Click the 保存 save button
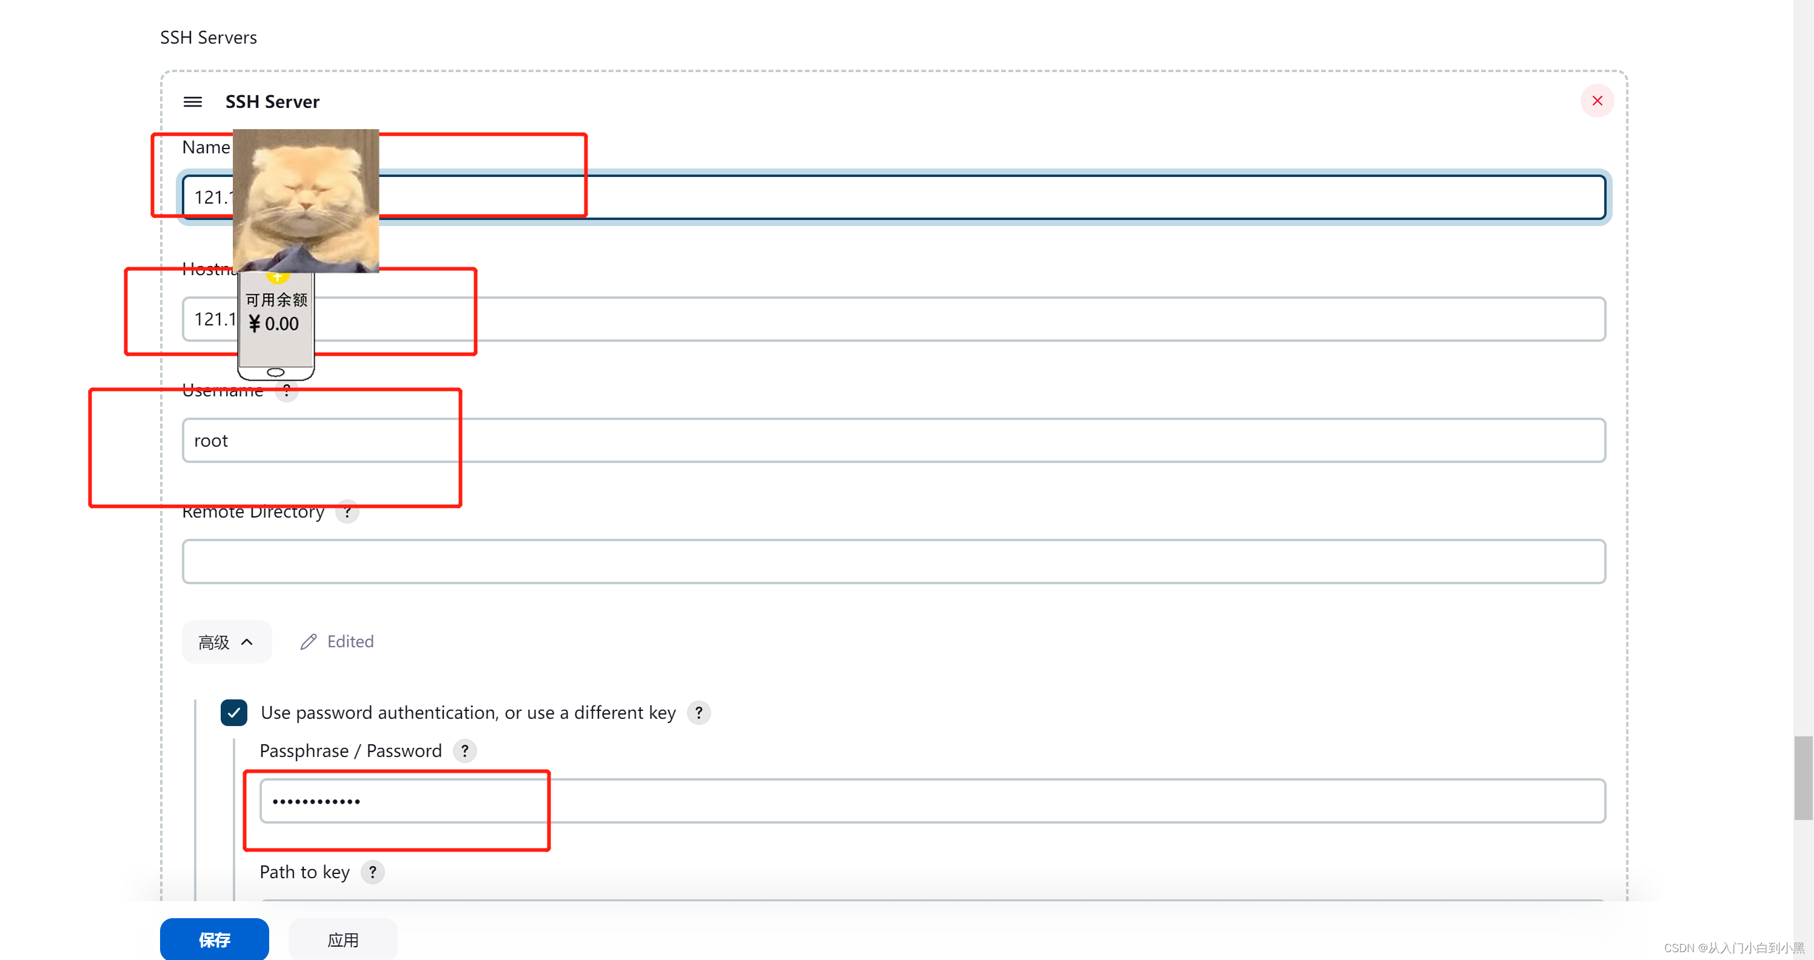The image size is (1814, 960). tap(213, 938)
